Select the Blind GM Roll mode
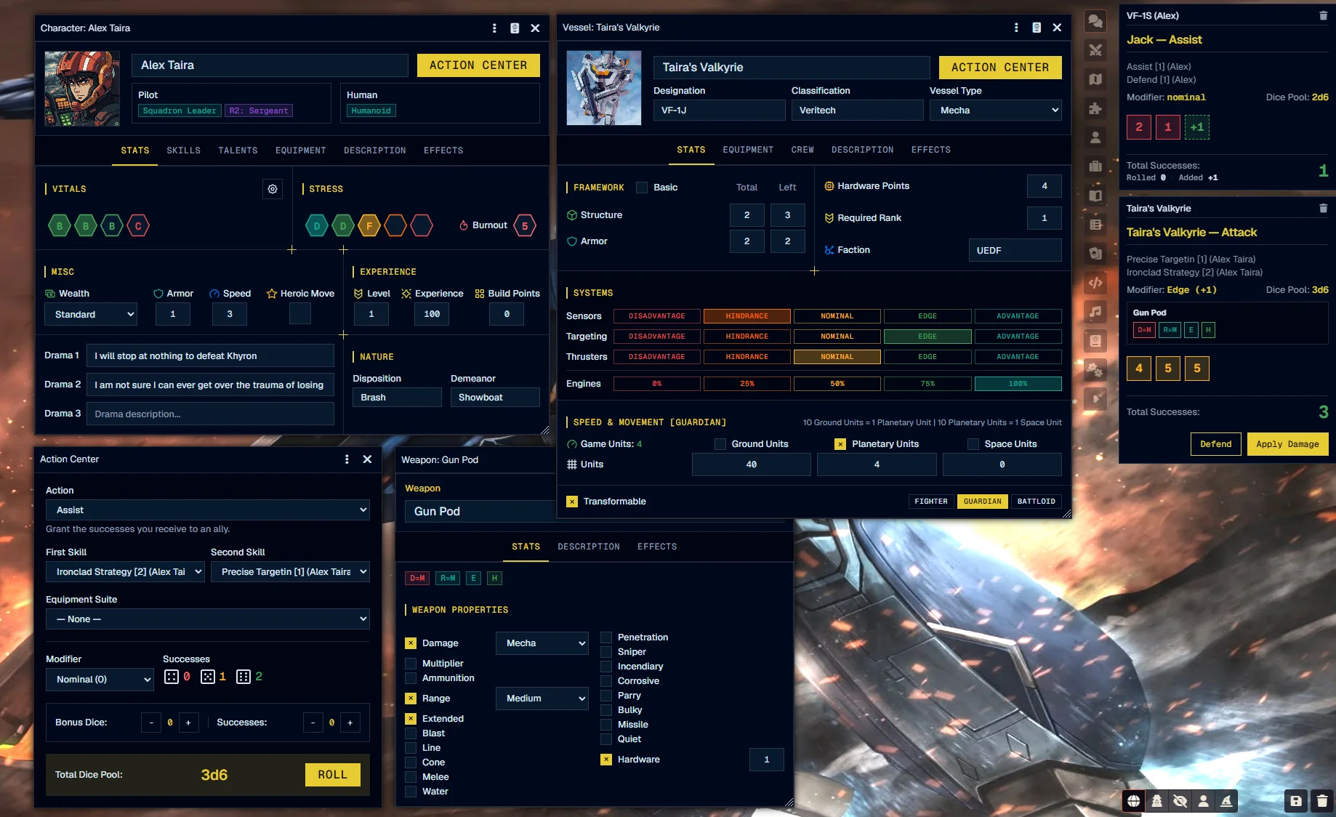Screen dimensions: 1336x817 (1180, 801)
